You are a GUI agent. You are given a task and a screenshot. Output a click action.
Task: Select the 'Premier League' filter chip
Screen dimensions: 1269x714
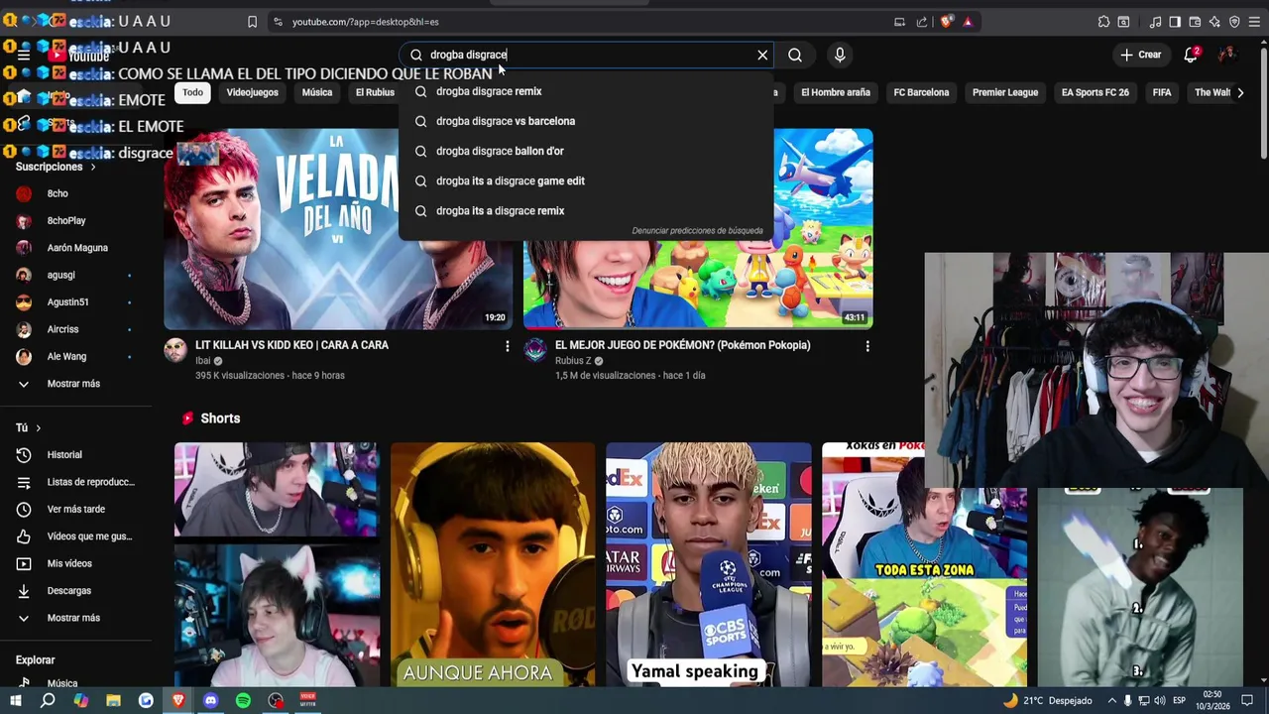pyautogui.click(x=1004, y=92)
